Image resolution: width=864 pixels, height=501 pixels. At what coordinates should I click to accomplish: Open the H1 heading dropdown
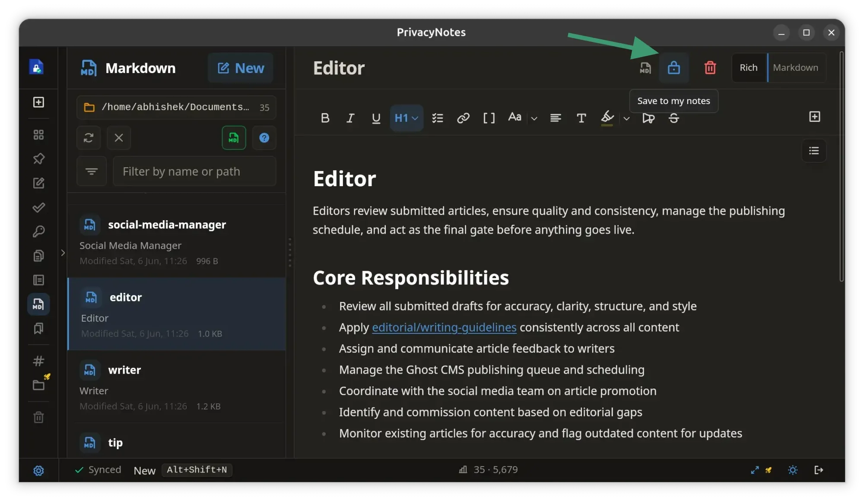click(406, 118)
